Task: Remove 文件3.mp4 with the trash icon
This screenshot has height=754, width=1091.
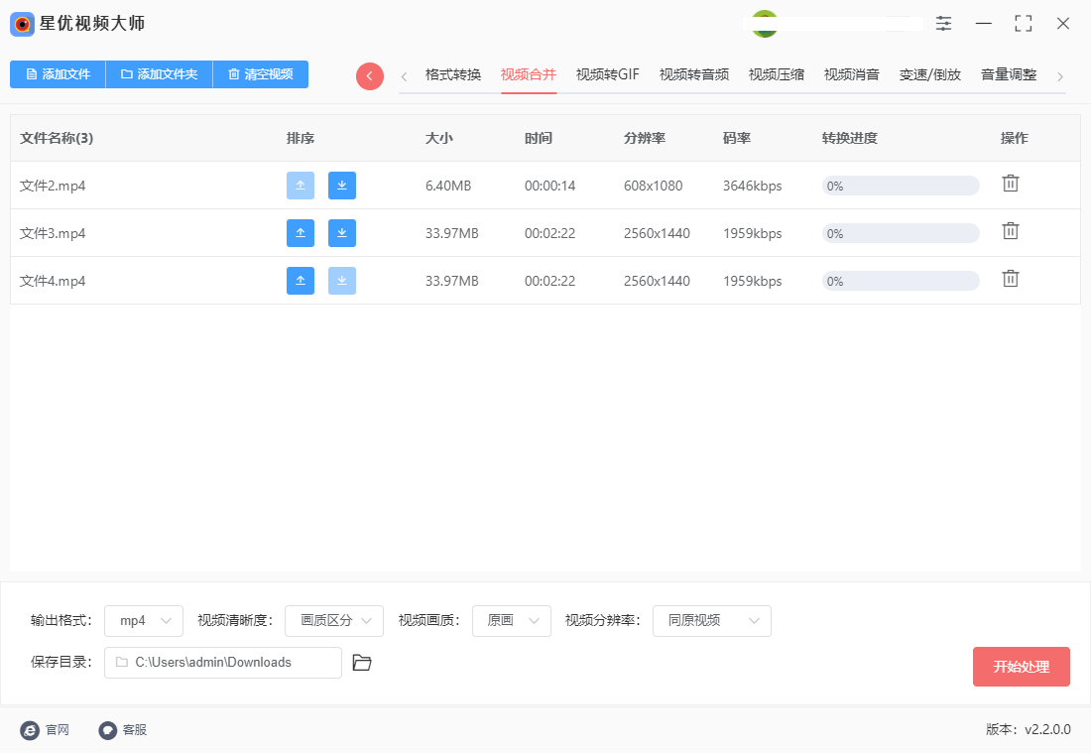Action: click(1011, 230)
